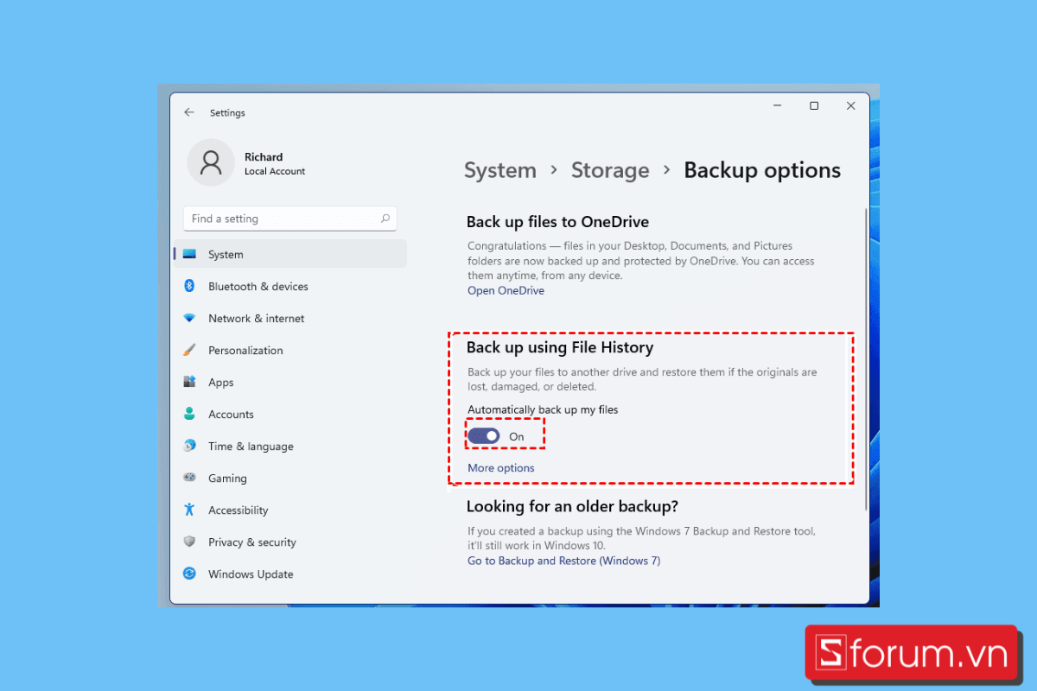The height and width of the screenshot is (691, 1037).
Task: Turn off Automatically back up my files
Action: (x=484, y=436)
